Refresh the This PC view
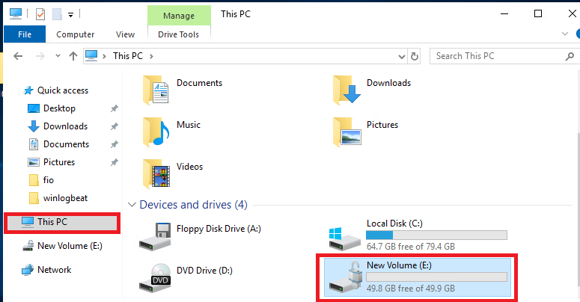This screenshot has height=302, width=580. pos(415,57)
